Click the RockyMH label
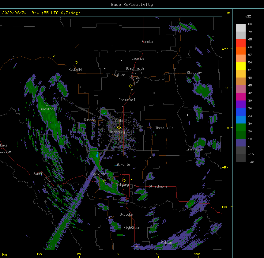The image size is (264, 258). pyautogui.click(x=75, y=70)
